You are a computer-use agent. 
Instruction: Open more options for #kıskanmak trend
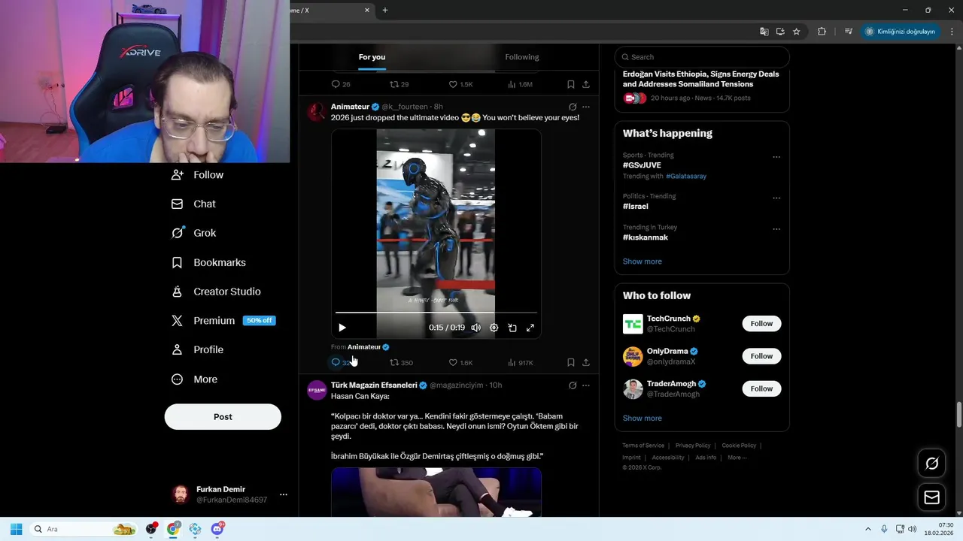click(776, 229)
